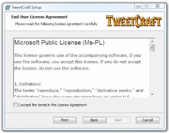The width and height of the screenshot is (169, 133).
Task: Check the accept license terms checkbox
Action: coord(15,105)
